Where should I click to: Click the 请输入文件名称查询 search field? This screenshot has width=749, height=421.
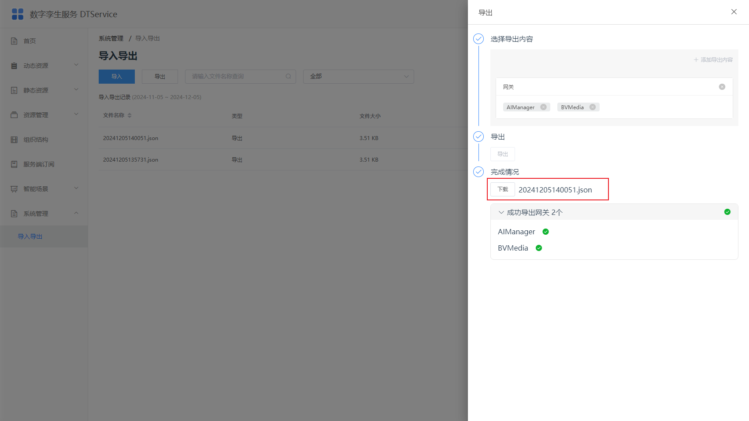tap(241, 76)
